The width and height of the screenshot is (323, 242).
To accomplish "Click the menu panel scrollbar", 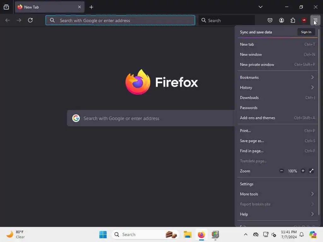I will (319, 121).
